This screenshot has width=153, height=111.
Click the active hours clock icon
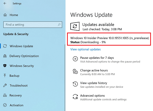click(x=75, y=71)
